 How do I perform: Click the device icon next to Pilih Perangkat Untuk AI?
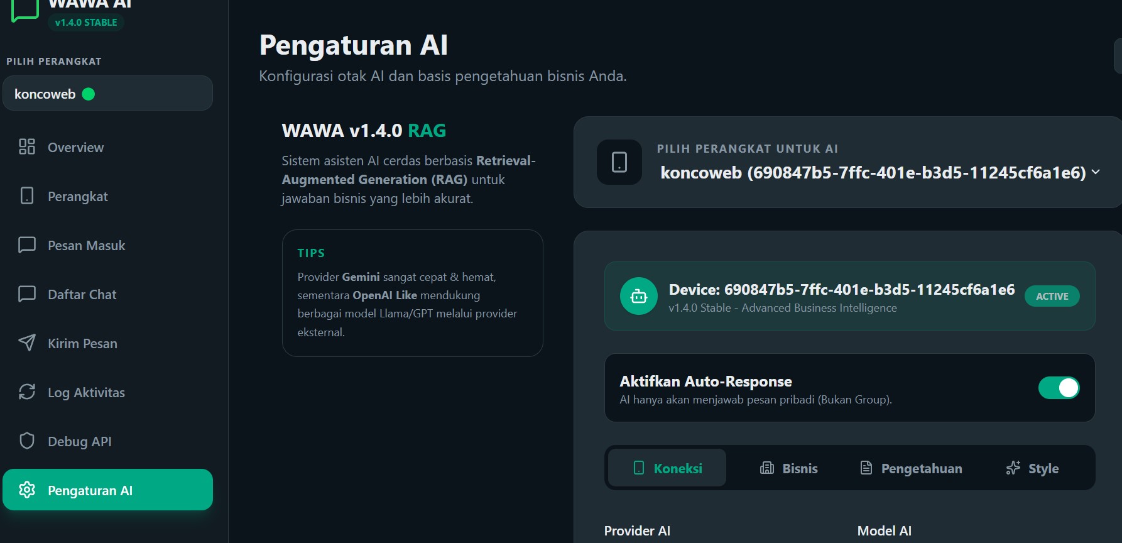pos(619,162)
